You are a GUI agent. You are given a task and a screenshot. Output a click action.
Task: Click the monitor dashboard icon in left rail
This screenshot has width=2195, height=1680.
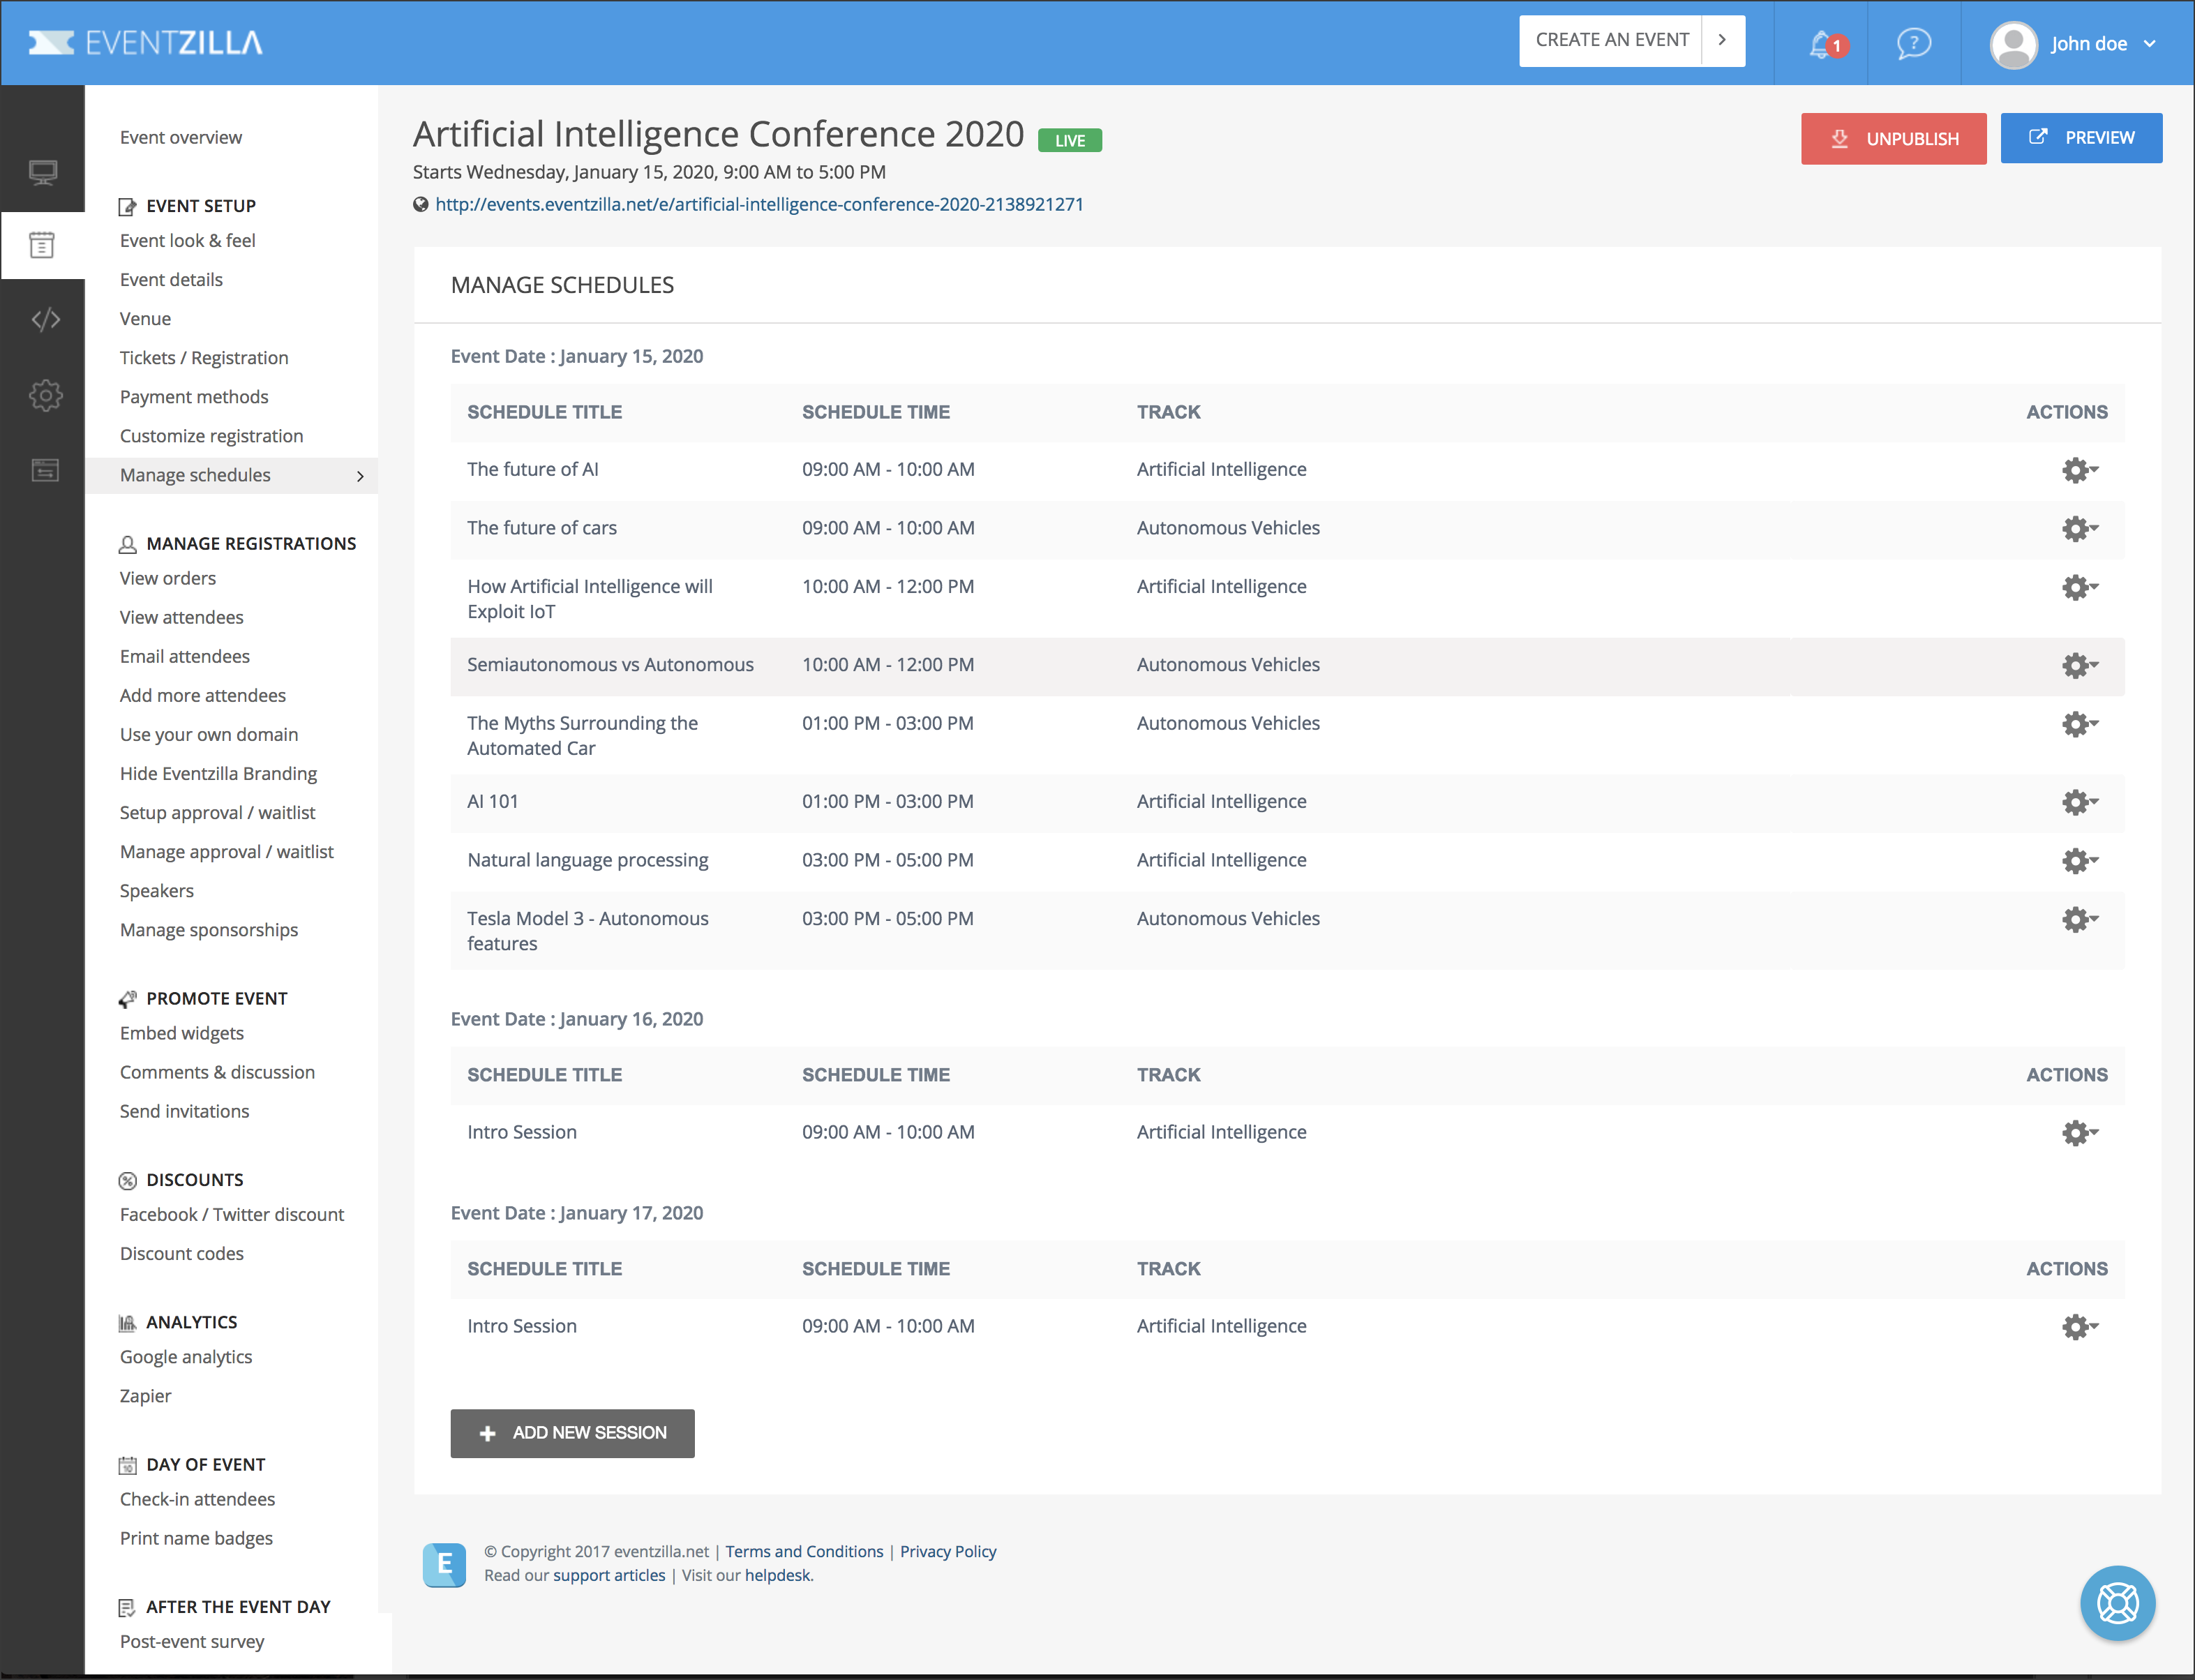point(43,173)
